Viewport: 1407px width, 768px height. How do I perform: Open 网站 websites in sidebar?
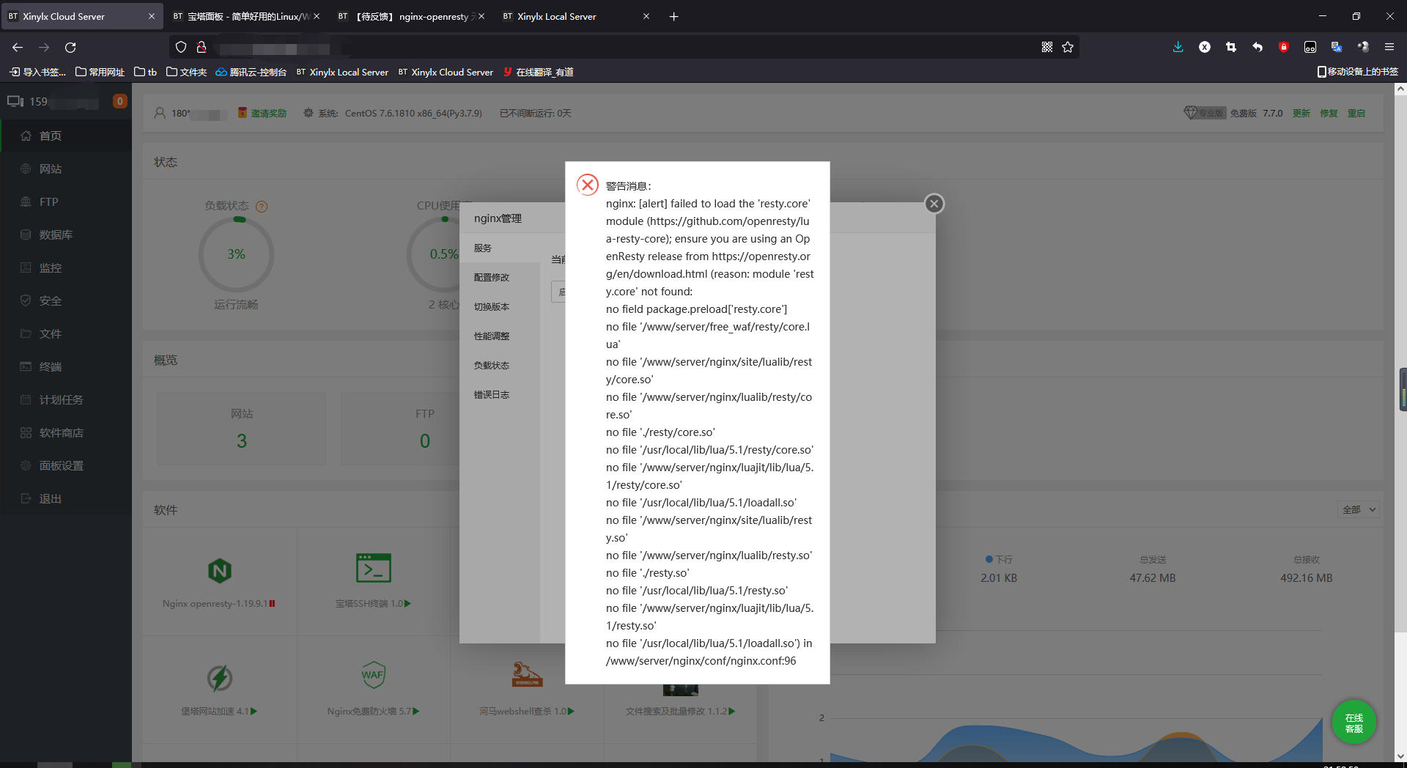[66, 169]
